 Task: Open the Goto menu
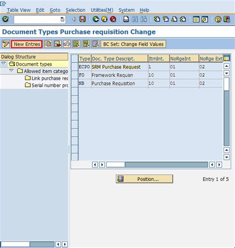(x=55, y=10)
